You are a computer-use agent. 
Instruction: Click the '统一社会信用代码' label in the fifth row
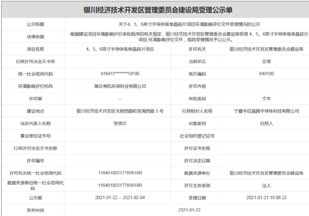point(36,74)
